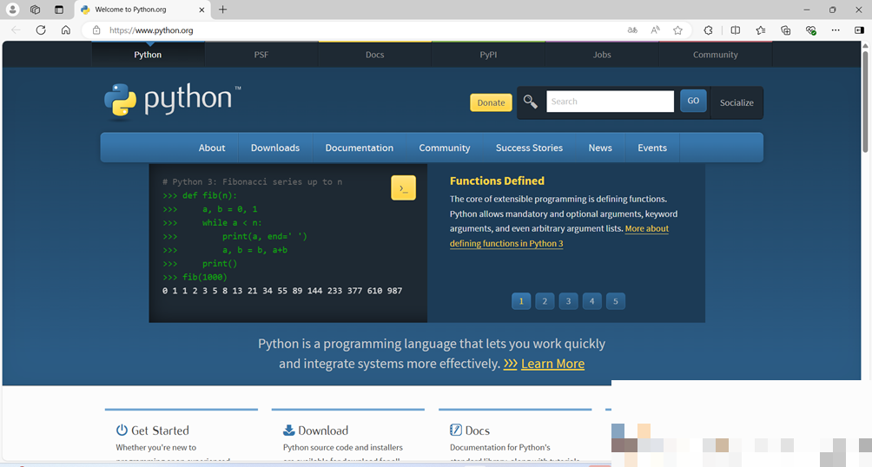Image resolution: width=872 pixels, height=467 pixels.
Task: Click the magnifying glass search icon
Action: tap(531, 102)
